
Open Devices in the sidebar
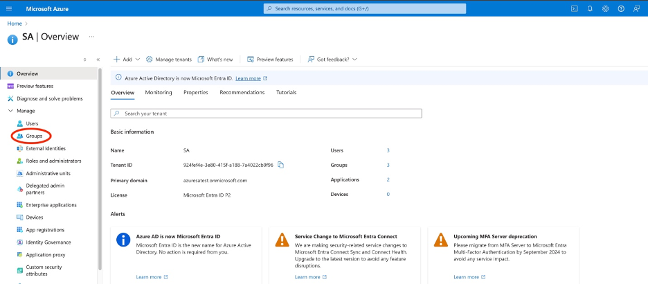[35, 218]
